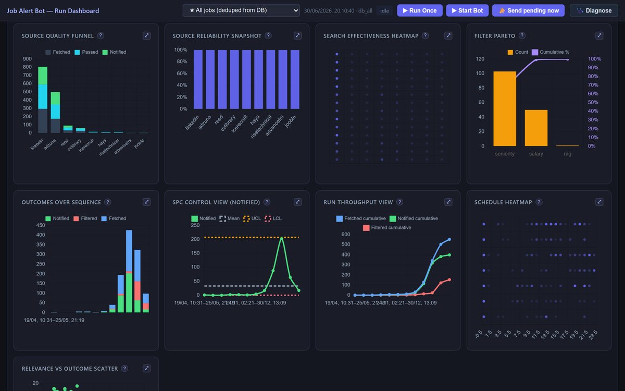The height and width of the screenshot is (391, 625).
Task: Toggle Mean legend in SPC Control View
Action: point(230,218)
